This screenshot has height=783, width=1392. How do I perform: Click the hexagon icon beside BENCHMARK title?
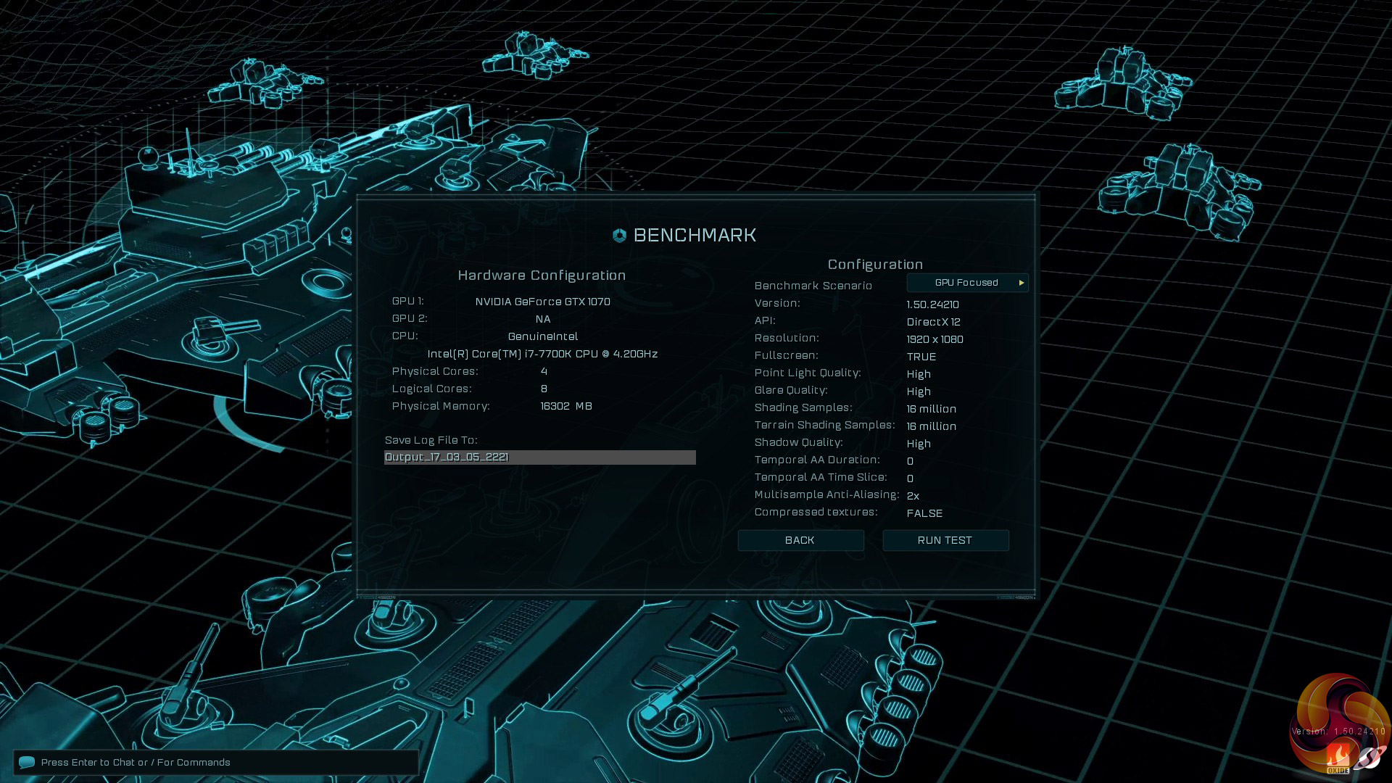[x=619, y=235]
